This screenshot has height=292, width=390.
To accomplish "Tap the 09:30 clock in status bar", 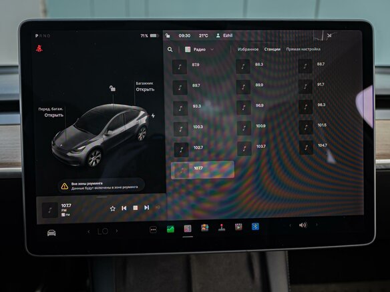I will [x=184, y=35].
